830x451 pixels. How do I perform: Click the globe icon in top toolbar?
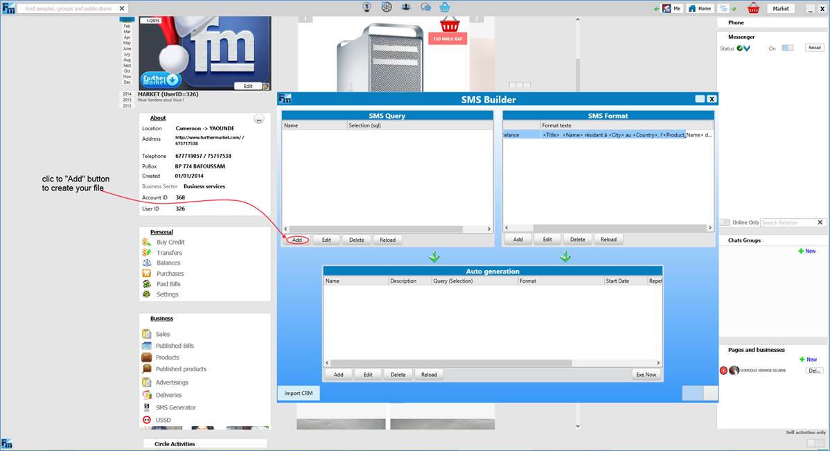387,7
